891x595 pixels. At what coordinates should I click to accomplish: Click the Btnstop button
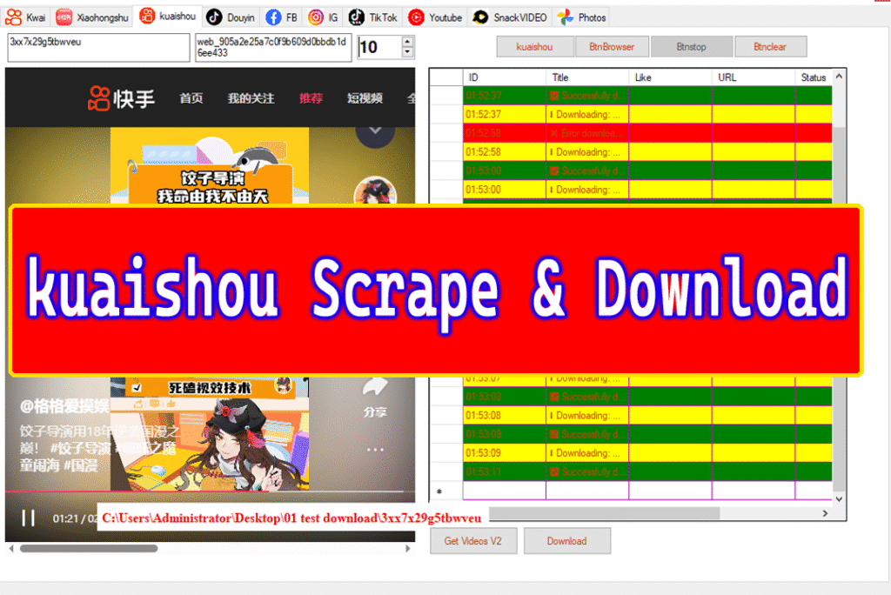point(692,47)
